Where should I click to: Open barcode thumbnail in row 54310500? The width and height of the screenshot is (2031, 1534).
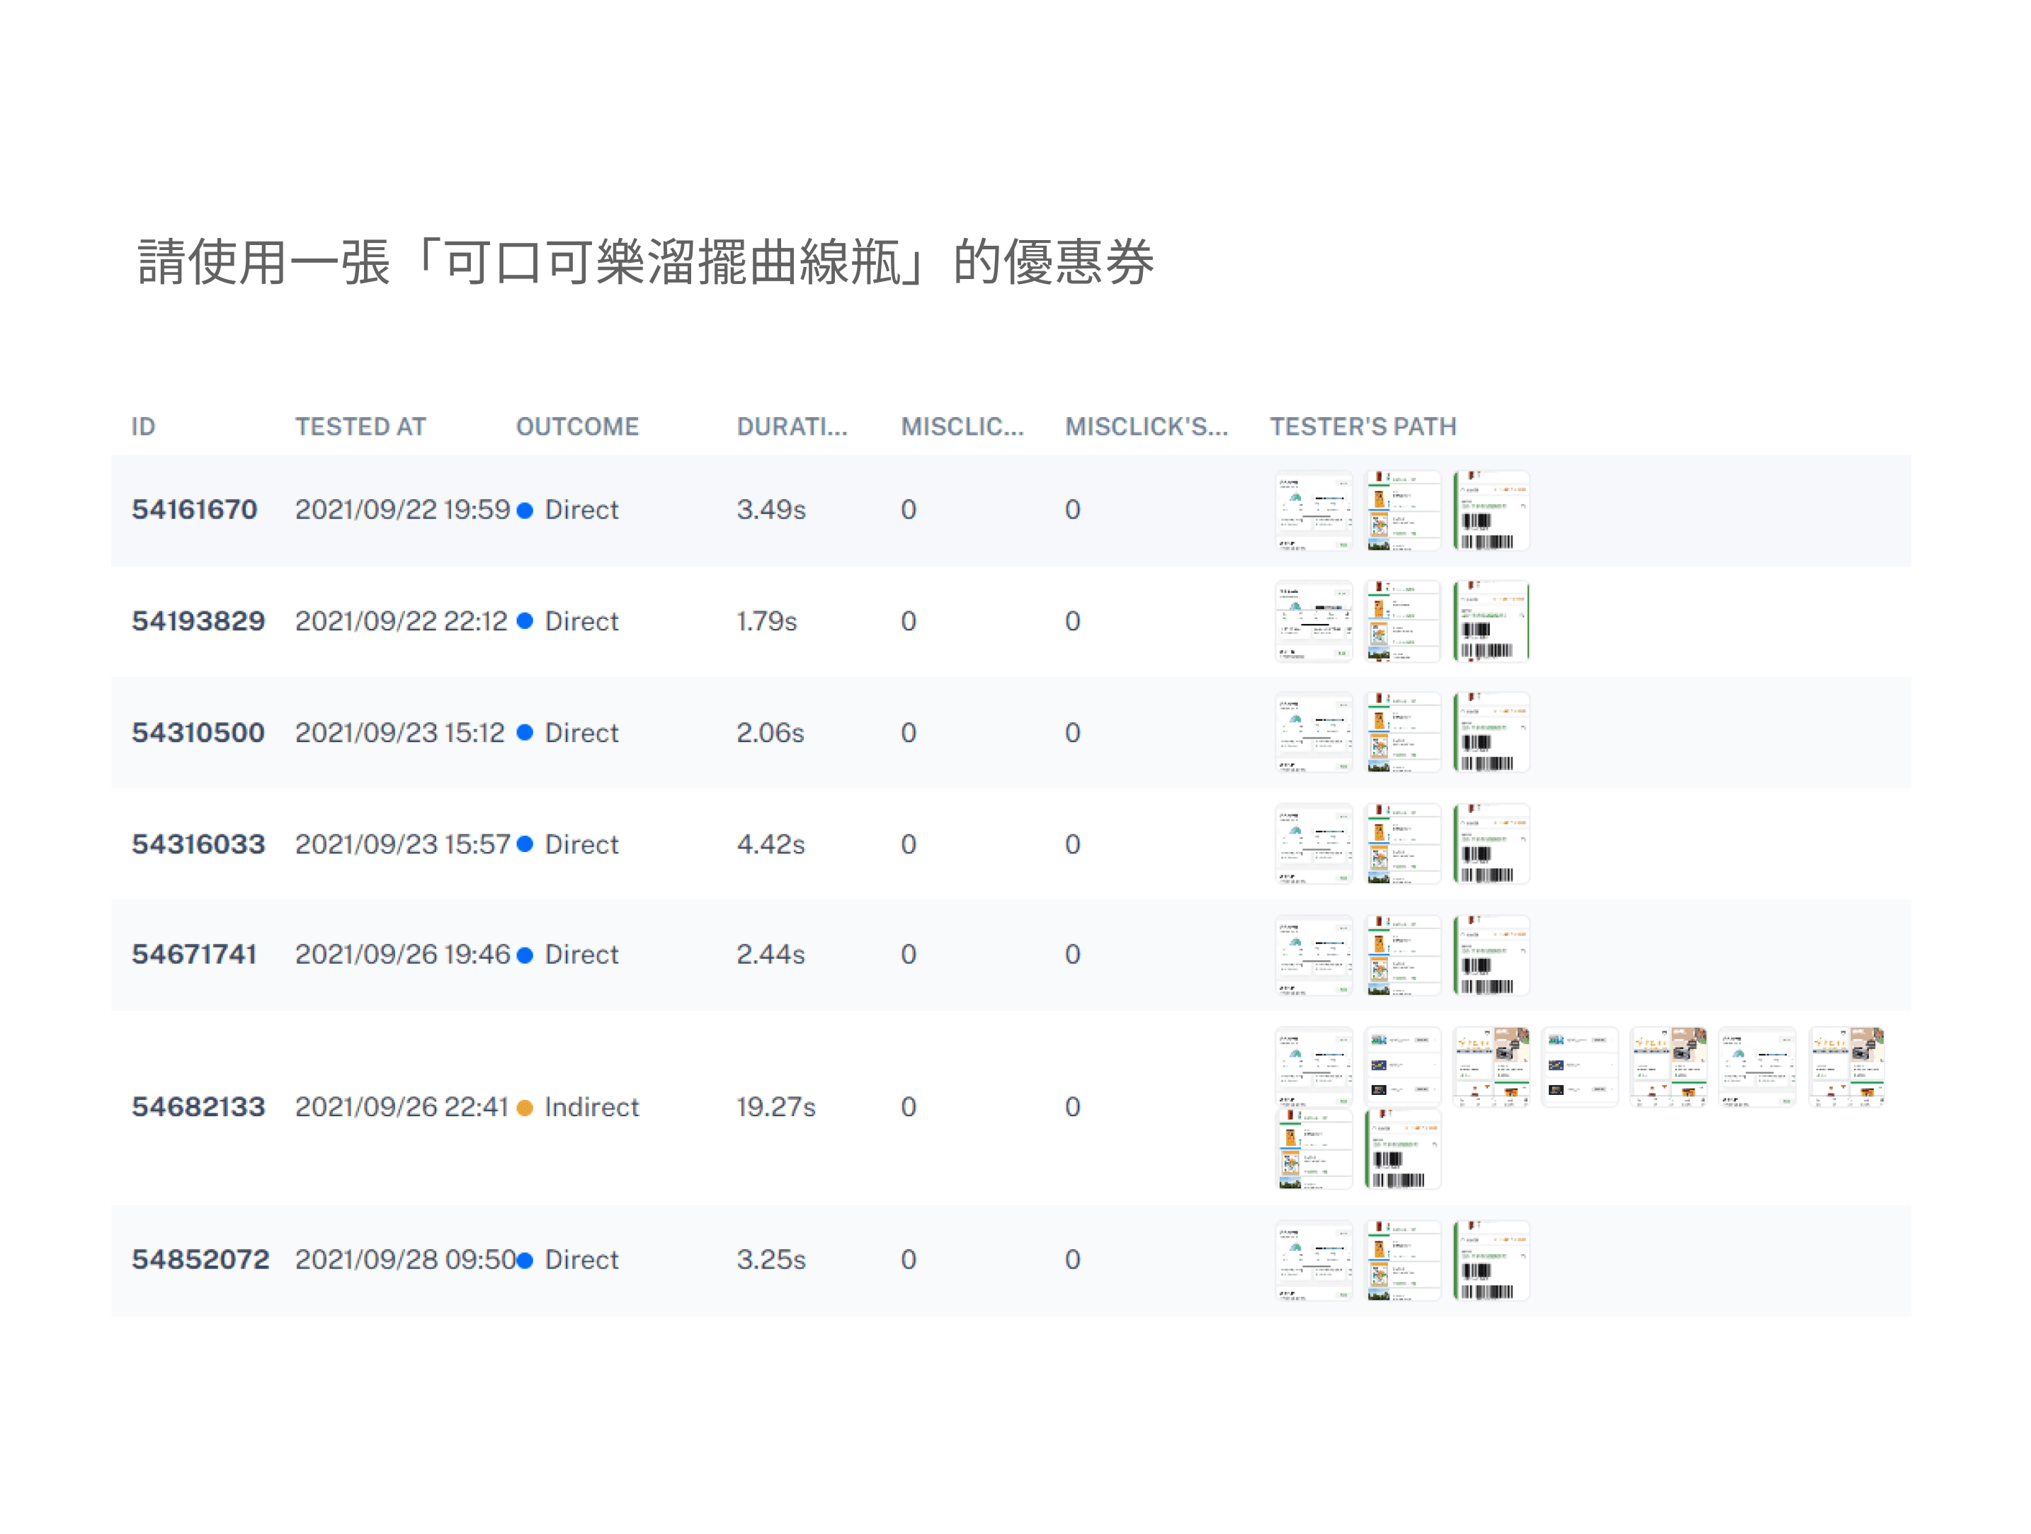1491,732
